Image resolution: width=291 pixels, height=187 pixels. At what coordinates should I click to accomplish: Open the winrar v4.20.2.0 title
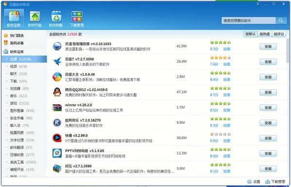pyautogui.click(x=79, y=105)
